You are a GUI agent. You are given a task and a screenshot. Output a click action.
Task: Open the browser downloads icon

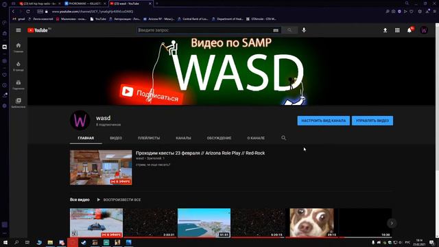428,12
